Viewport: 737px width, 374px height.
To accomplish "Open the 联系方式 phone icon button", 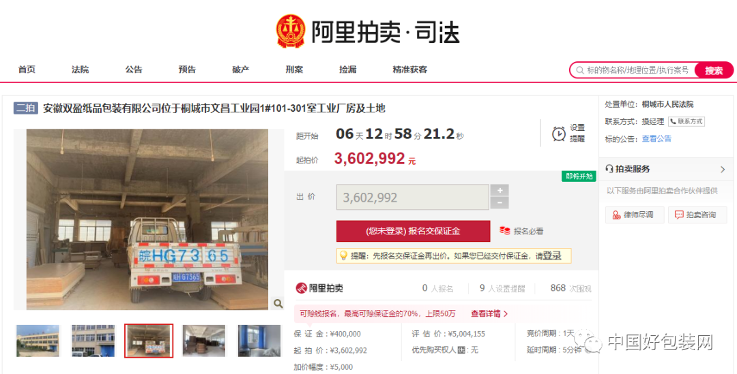I will pyautogui.click(x=687, y=121).
